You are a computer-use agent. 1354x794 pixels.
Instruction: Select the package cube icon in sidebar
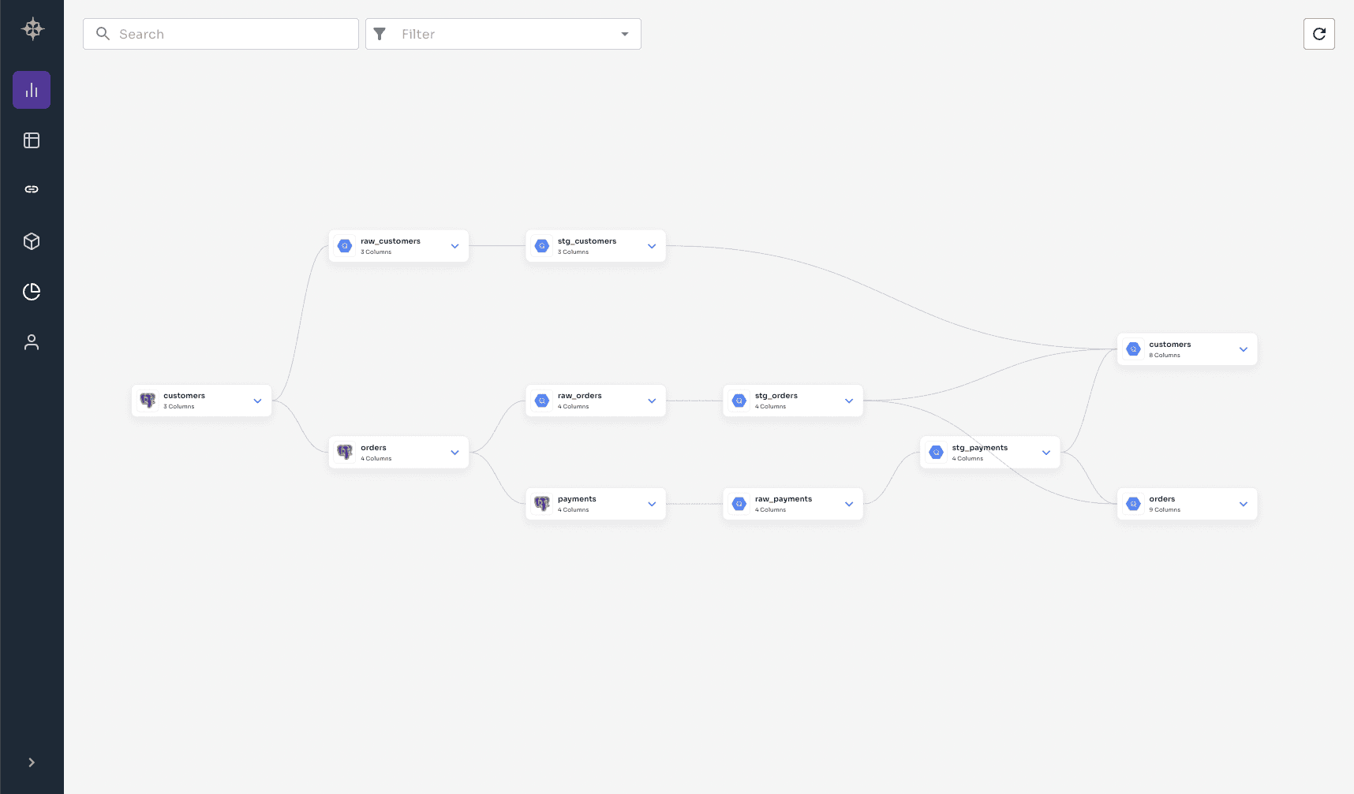pyautogui.click(x=32, y=240)
